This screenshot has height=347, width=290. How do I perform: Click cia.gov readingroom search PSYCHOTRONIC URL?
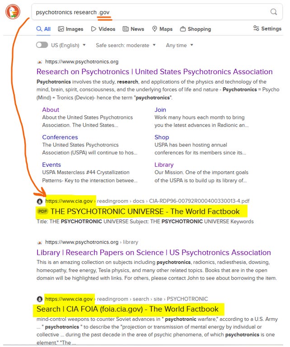[x=126, y=299]
